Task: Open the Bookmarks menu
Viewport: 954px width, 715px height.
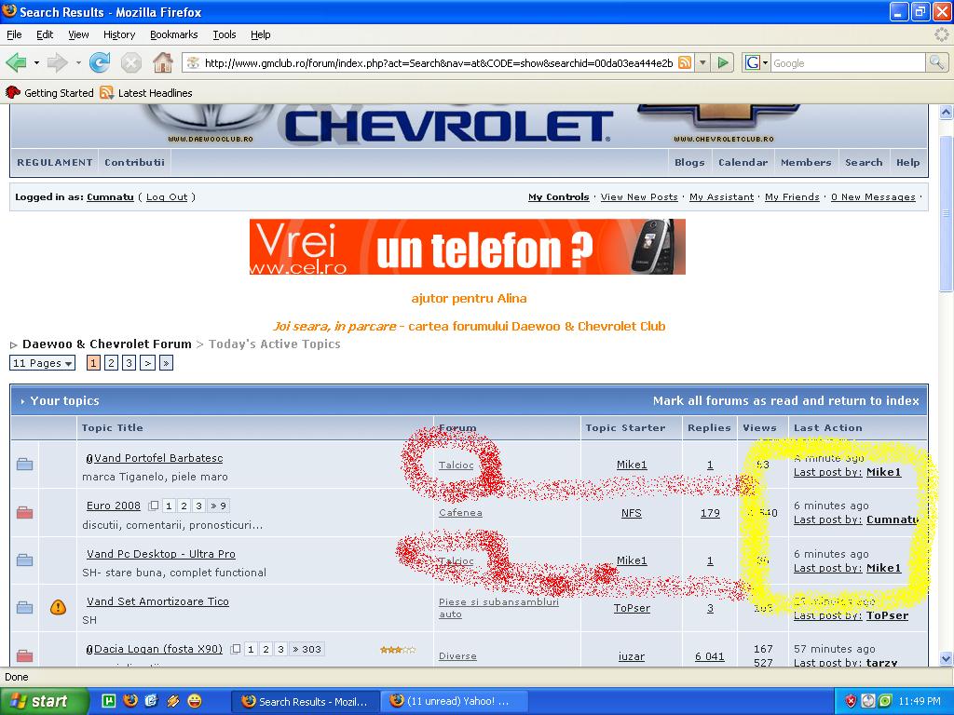Action: 173,34
